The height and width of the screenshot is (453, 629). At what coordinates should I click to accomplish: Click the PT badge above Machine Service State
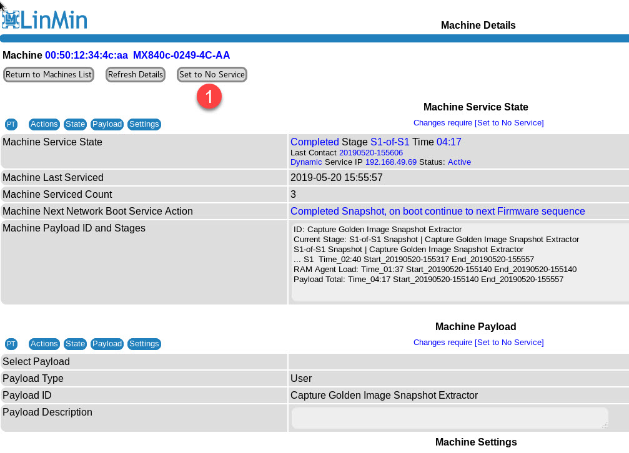(11, 124)
